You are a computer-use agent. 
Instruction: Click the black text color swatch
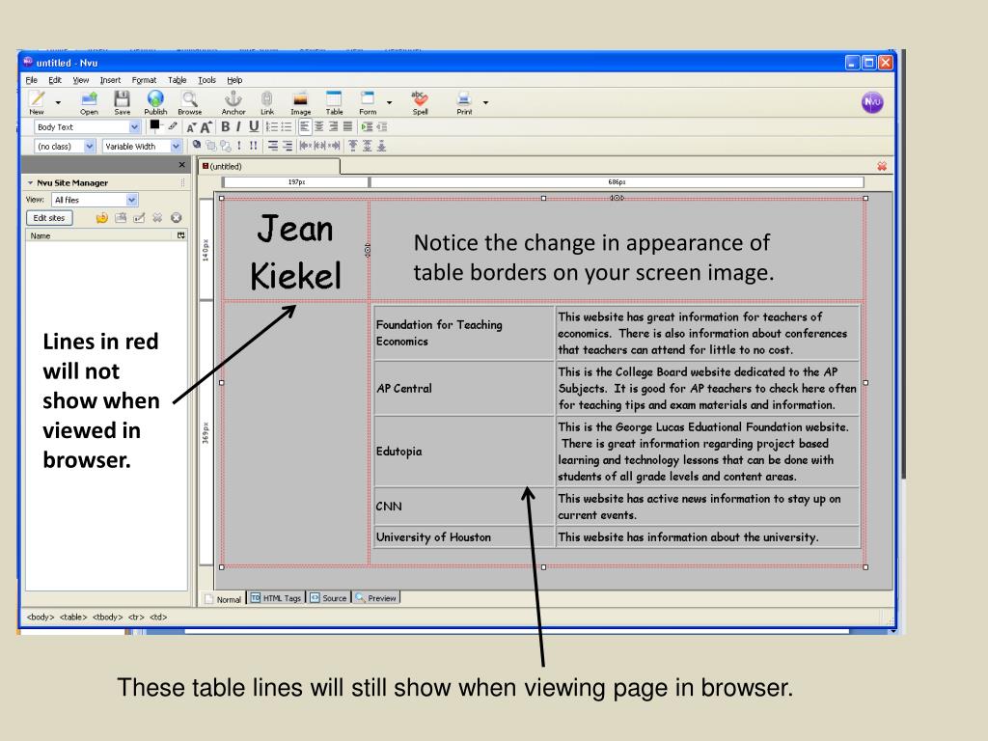pyautogui.click(x=155, y=125)
